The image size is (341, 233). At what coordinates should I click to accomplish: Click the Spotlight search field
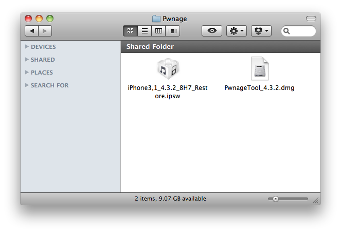point(301,31)
